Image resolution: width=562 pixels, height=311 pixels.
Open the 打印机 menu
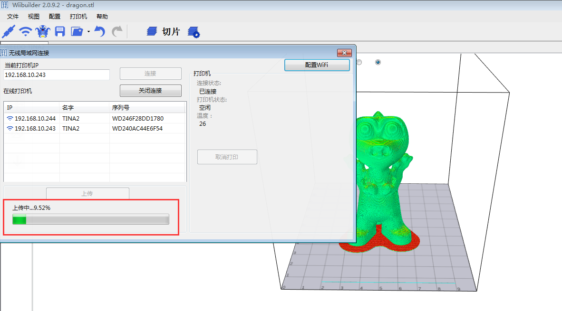pos(78,16)
